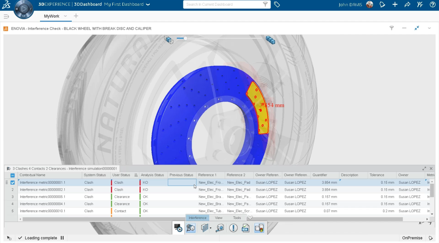Image resolution: width=439 pixels, height=243 pixels.
Task: Click the 3DEXPERIENCE compass icon
Action: point(23,9)
